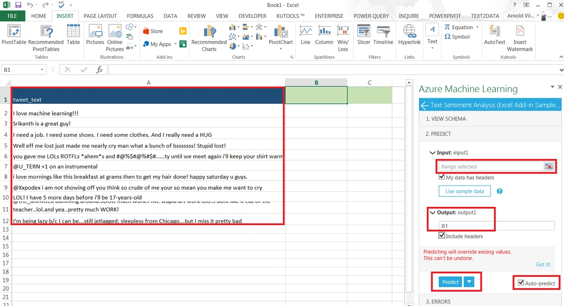
Task: Uncheck the Include headers checkbox
Action: tap(442, 236)
